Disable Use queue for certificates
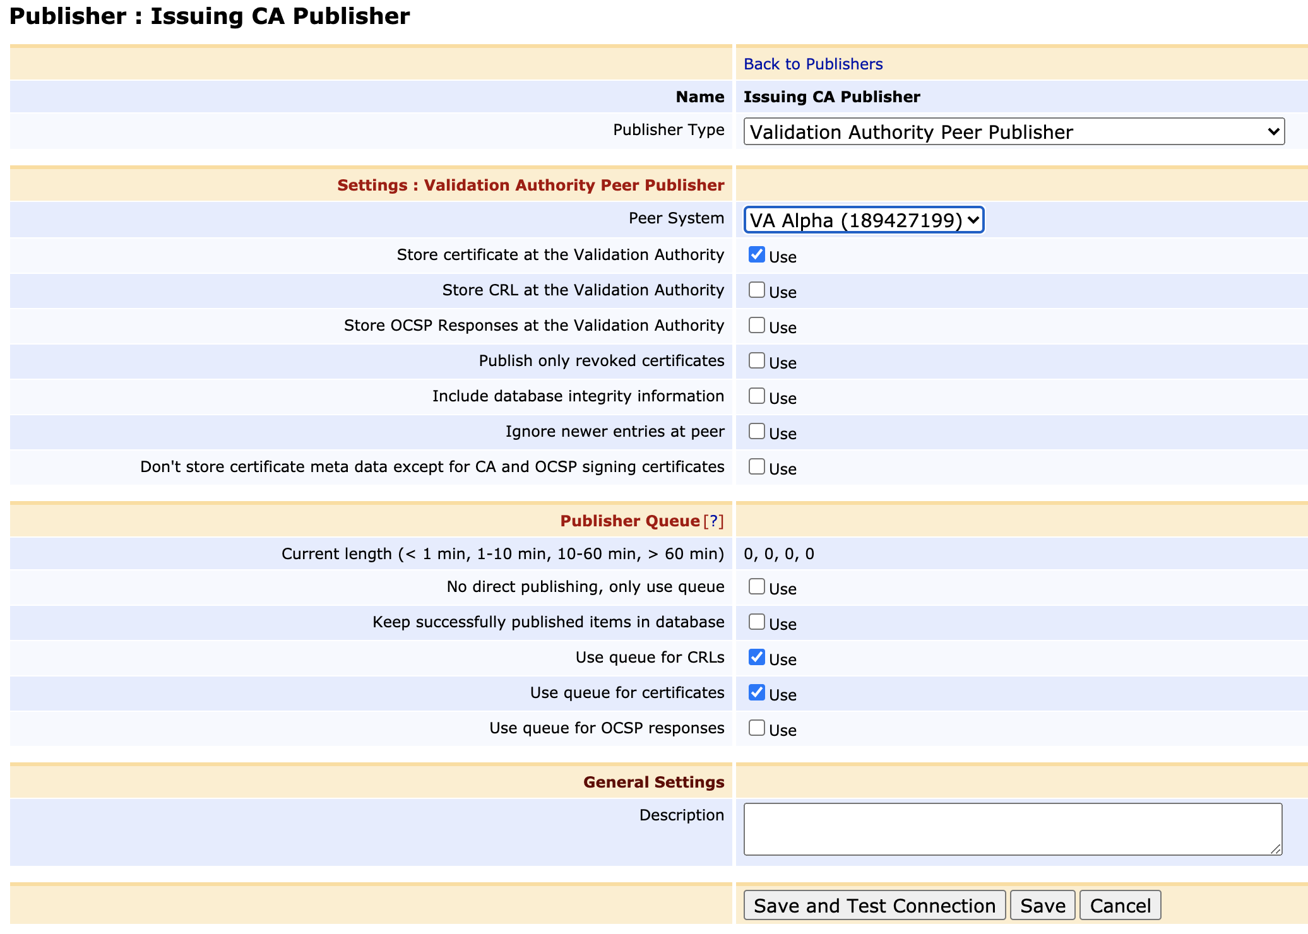The image size is (1308, 934). point(756,692)
